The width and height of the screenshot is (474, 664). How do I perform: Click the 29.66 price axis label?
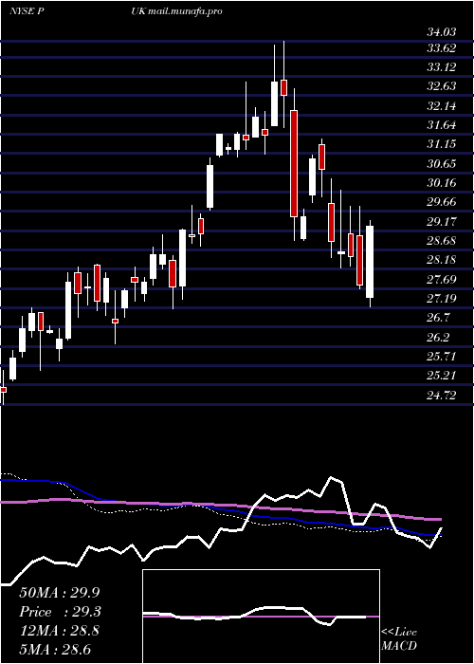tap(442, 202)
